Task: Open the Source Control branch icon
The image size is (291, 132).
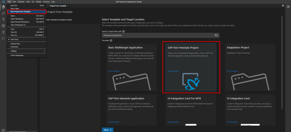Action: tap(3, 20)
